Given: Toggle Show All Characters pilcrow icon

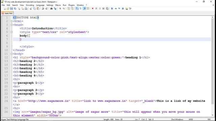Looking at the screenshot, I should coord(81,9).
